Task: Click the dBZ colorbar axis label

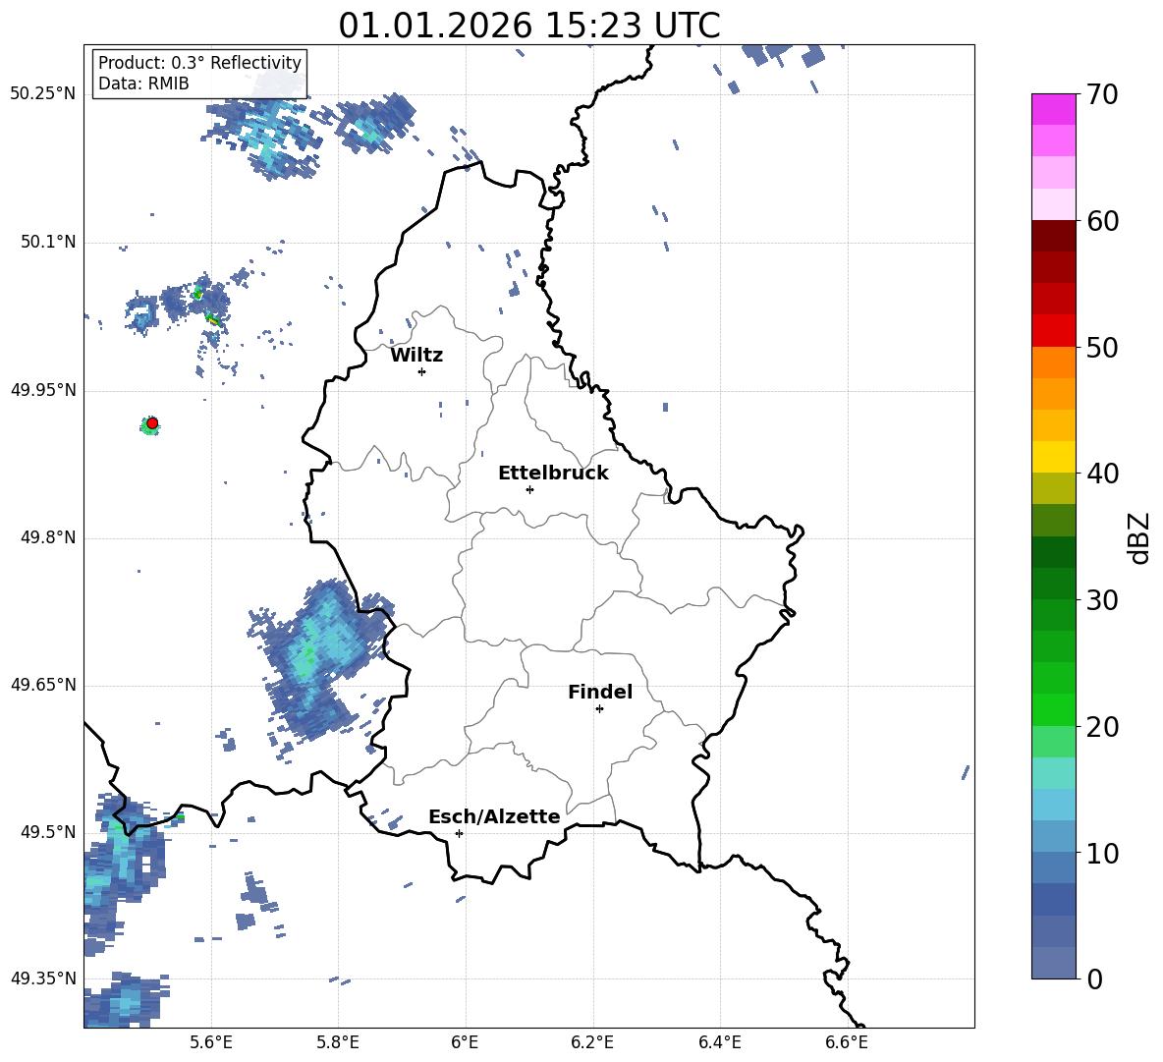Action: click(1139, 537)
